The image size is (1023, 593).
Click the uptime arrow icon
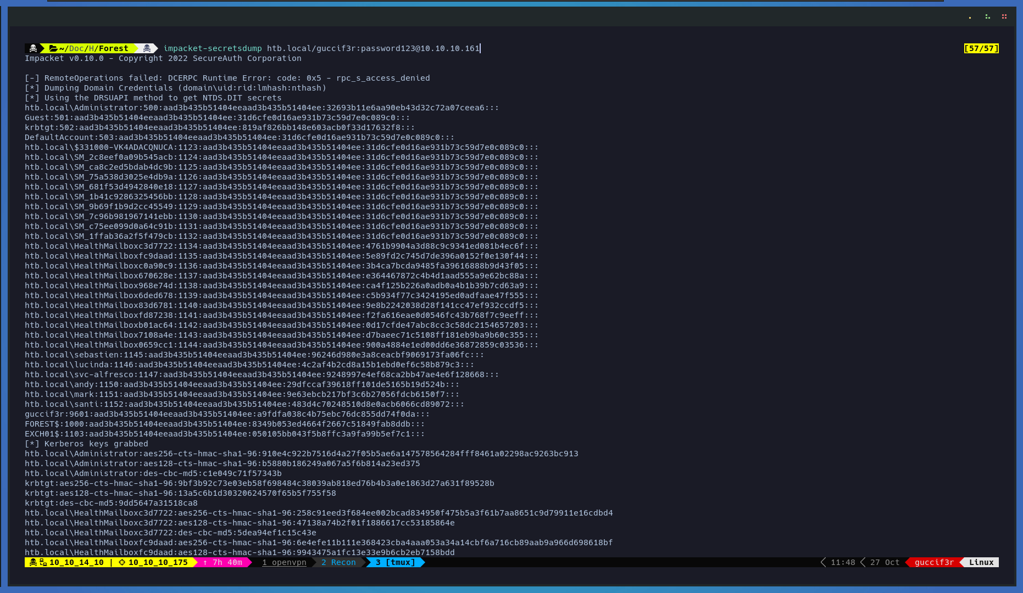[205, 562]
